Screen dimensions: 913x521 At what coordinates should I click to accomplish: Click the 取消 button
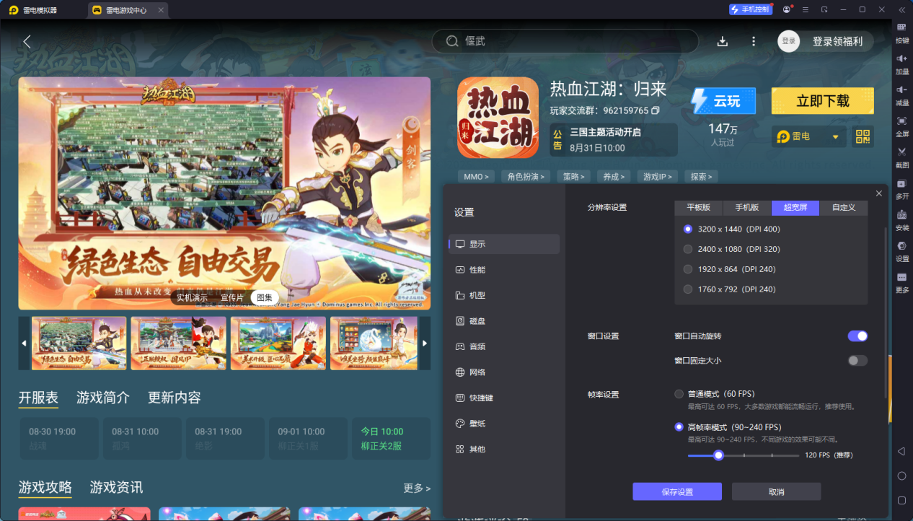776,491
